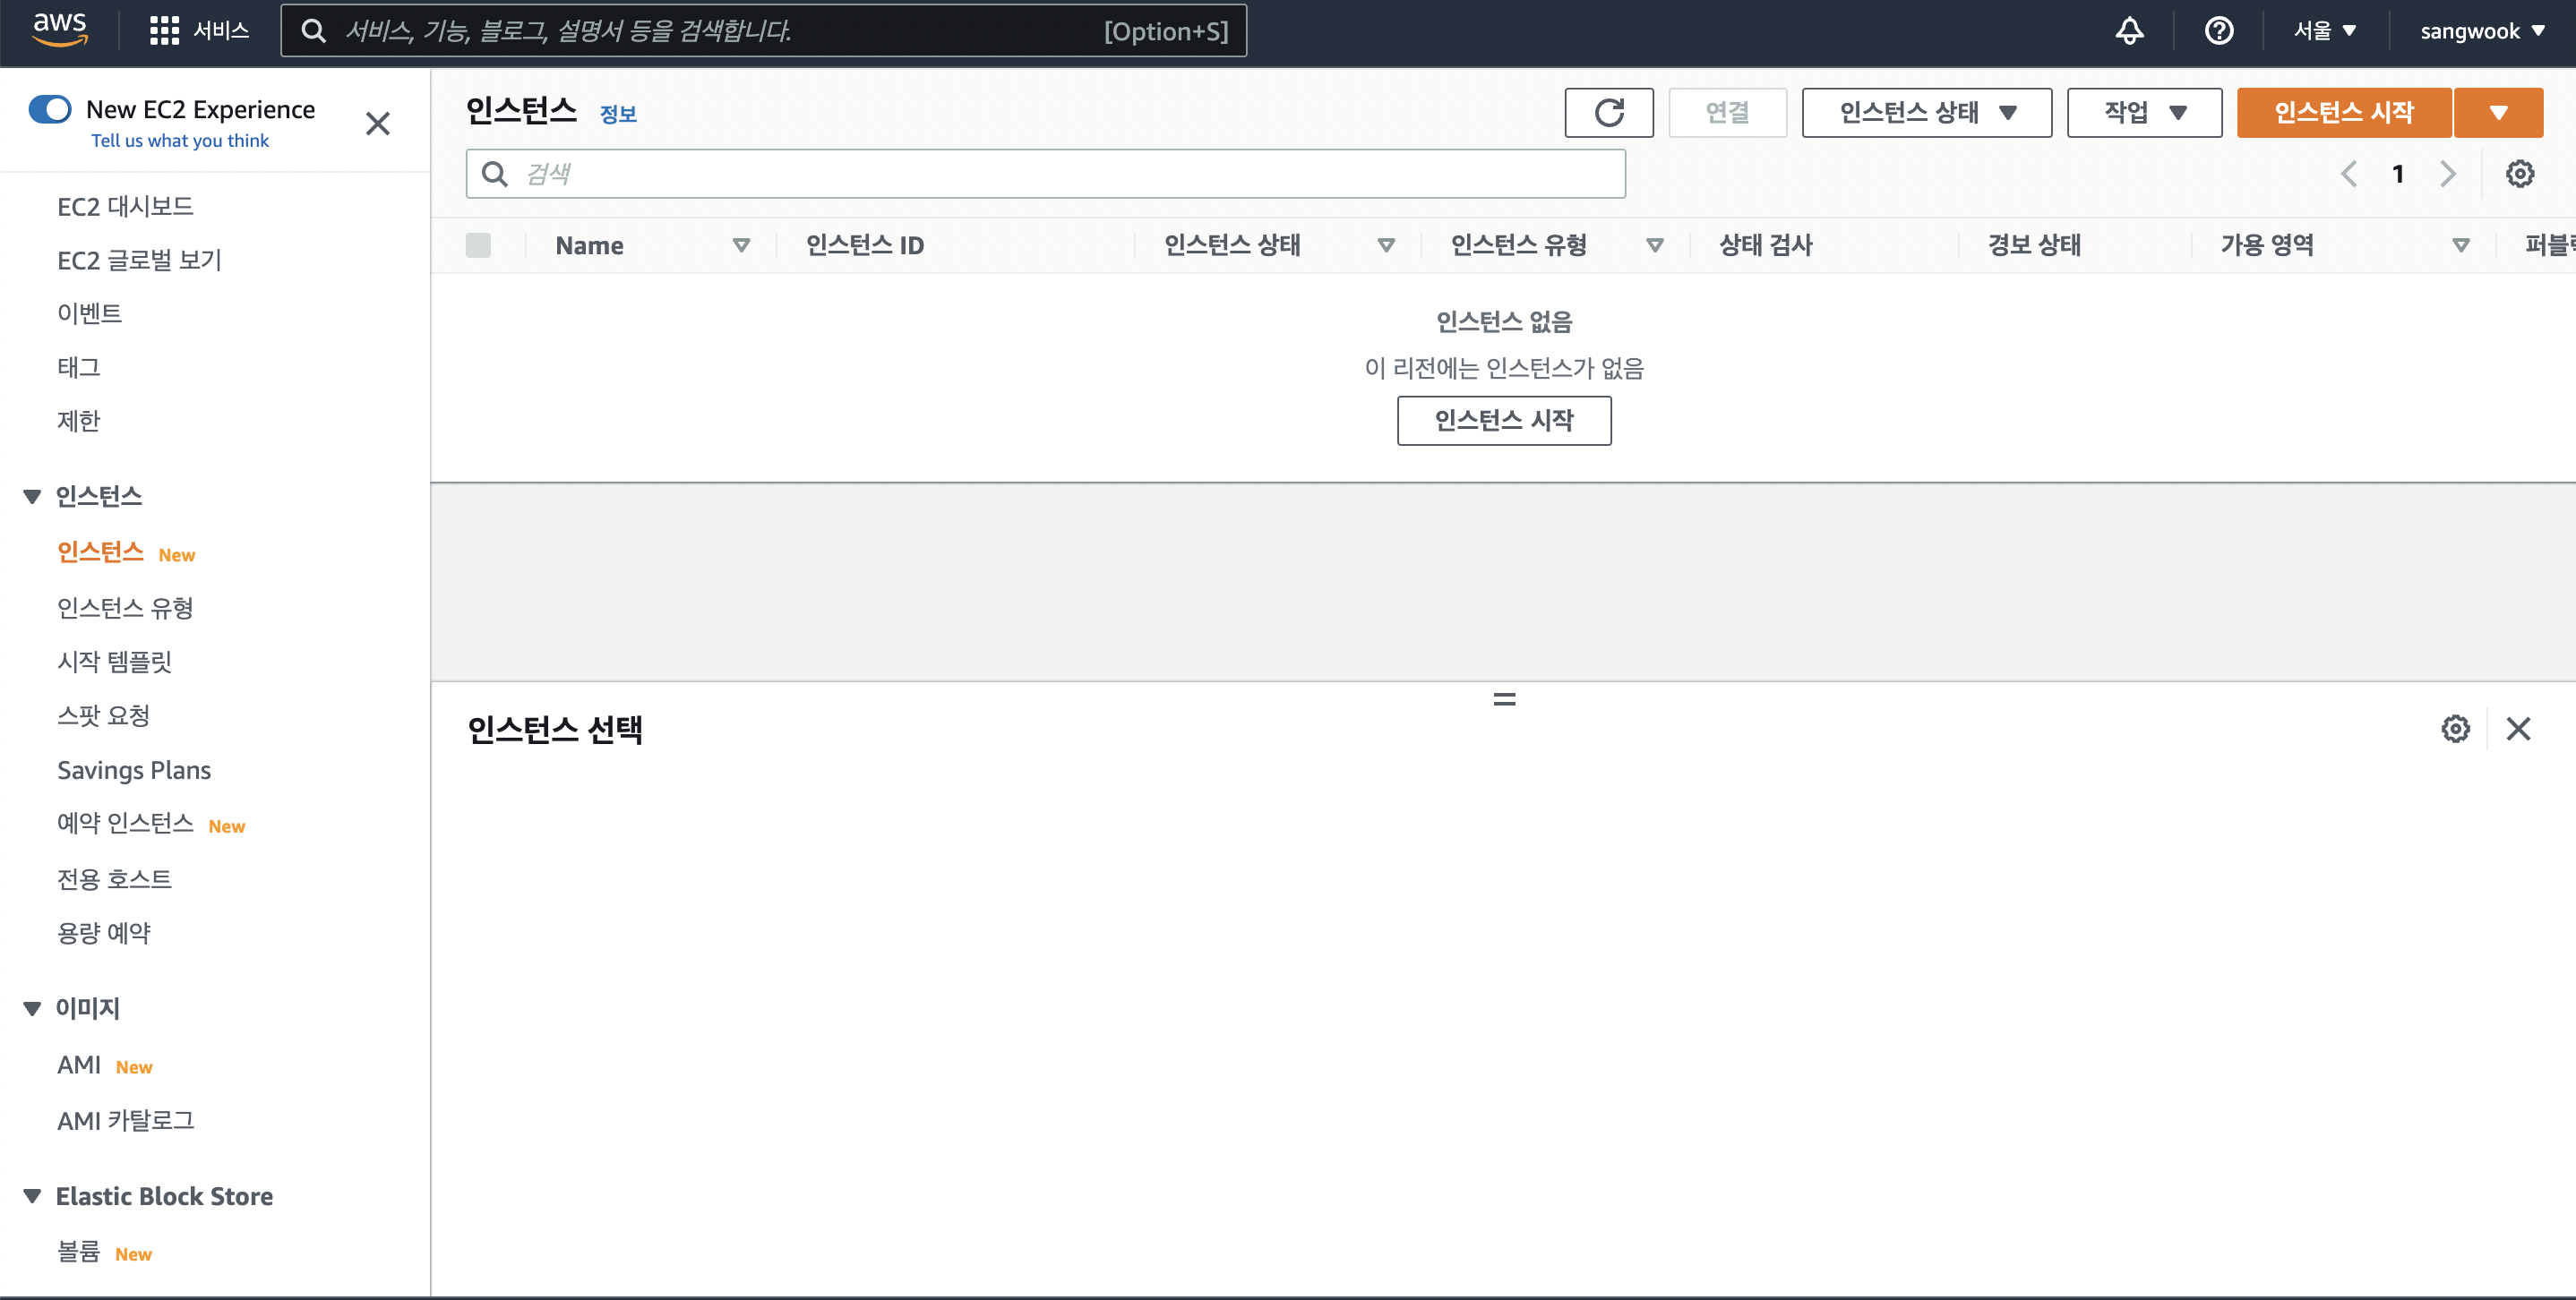Screen dimensions: 2576x1300
Task: Click the split-panel resize handle
Action: (1504, 699)
